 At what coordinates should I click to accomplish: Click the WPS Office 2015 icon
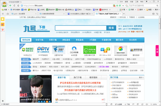(x=105, y=50)
